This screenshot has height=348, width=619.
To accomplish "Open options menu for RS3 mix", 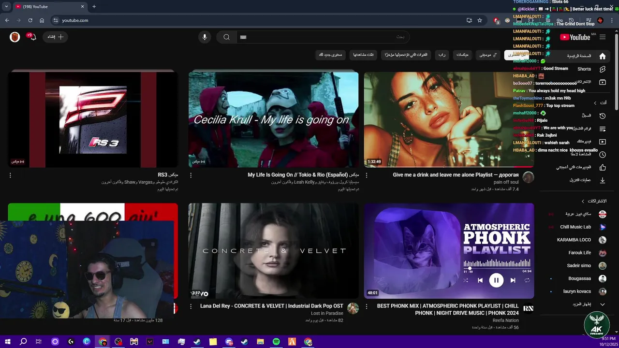I will click(x=10, y=175).
